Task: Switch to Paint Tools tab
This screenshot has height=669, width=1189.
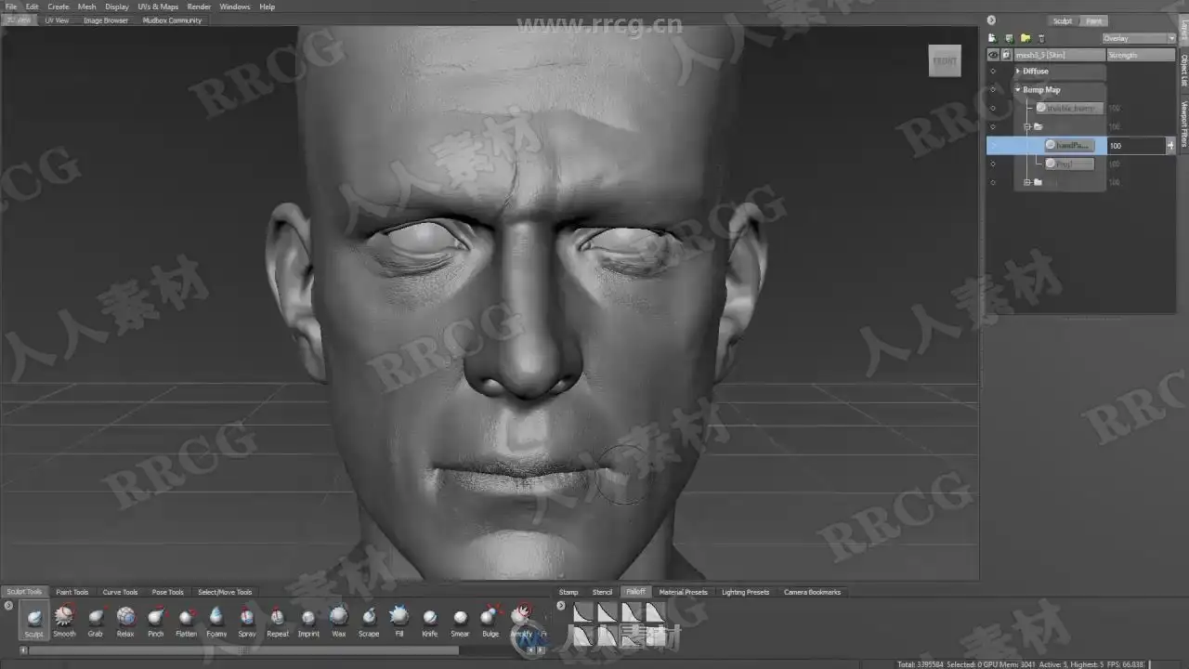Action: 72,592
